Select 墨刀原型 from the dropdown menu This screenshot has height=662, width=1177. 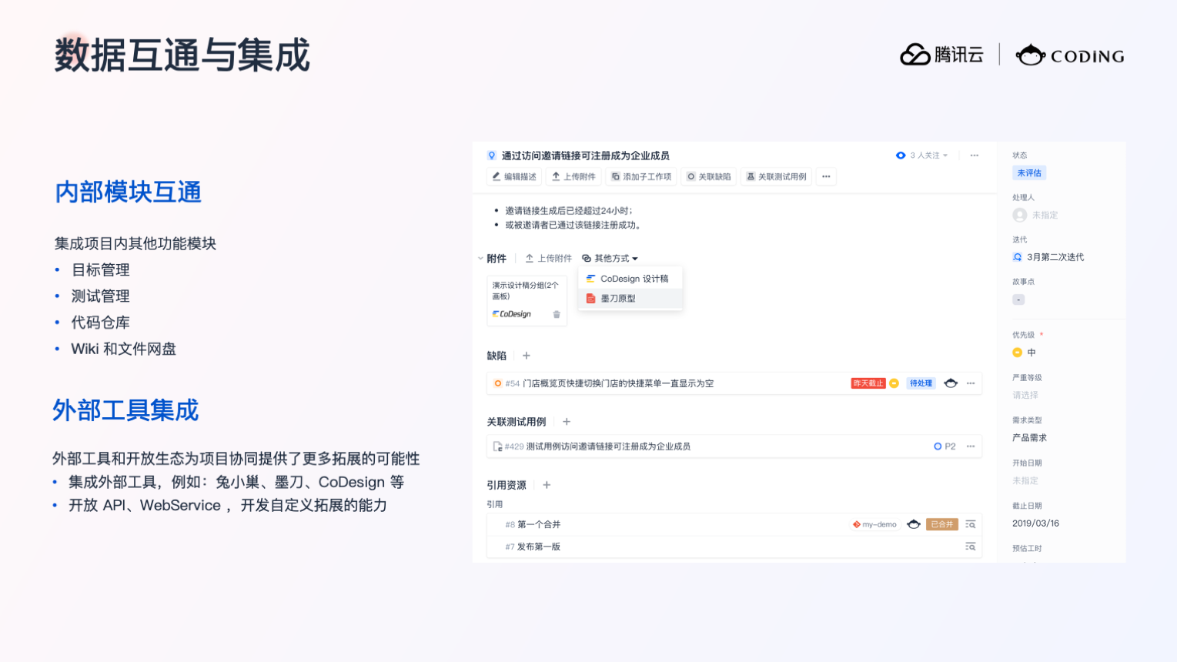[x=630, y=299]
